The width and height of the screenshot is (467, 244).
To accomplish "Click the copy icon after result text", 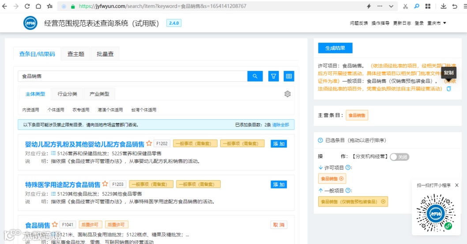I will [x=449, y=89].
